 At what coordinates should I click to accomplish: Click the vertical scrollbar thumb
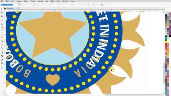164,73
